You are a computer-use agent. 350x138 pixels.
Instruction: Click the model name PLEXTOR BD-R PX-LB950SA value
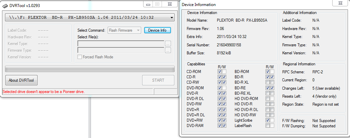(242, 20)
